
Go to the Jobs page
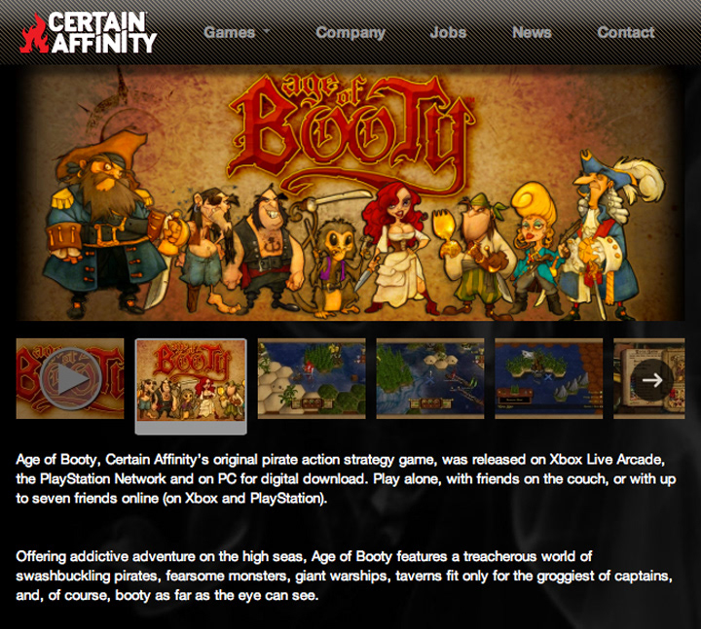tap(448, 32)
